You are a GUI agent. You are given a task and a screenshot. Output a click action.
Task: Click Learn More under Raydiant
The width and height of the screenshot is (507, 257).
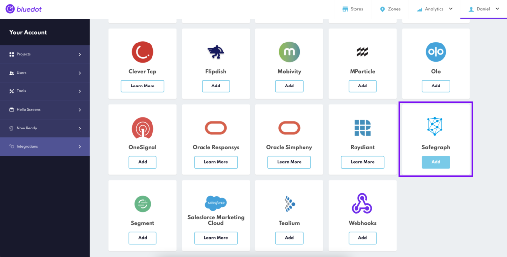(362, 162)
